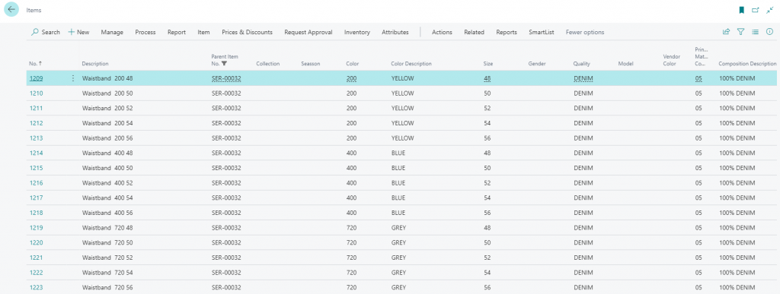
Task: Open item number 1216 link
Action: coord(36,183)
